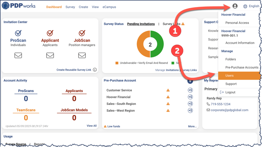This screenshot has width=262, height=147.
Task: Click the Low funds warning icon
Action: [x=105, y=126]
